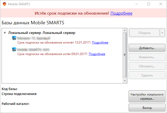Select the MS database icon above the 09.01.2017 notice

click(14, 49)
